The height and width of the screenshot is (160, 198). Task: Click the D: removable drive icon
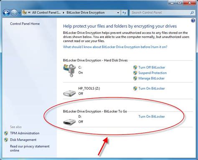click(x=69, y=122)
